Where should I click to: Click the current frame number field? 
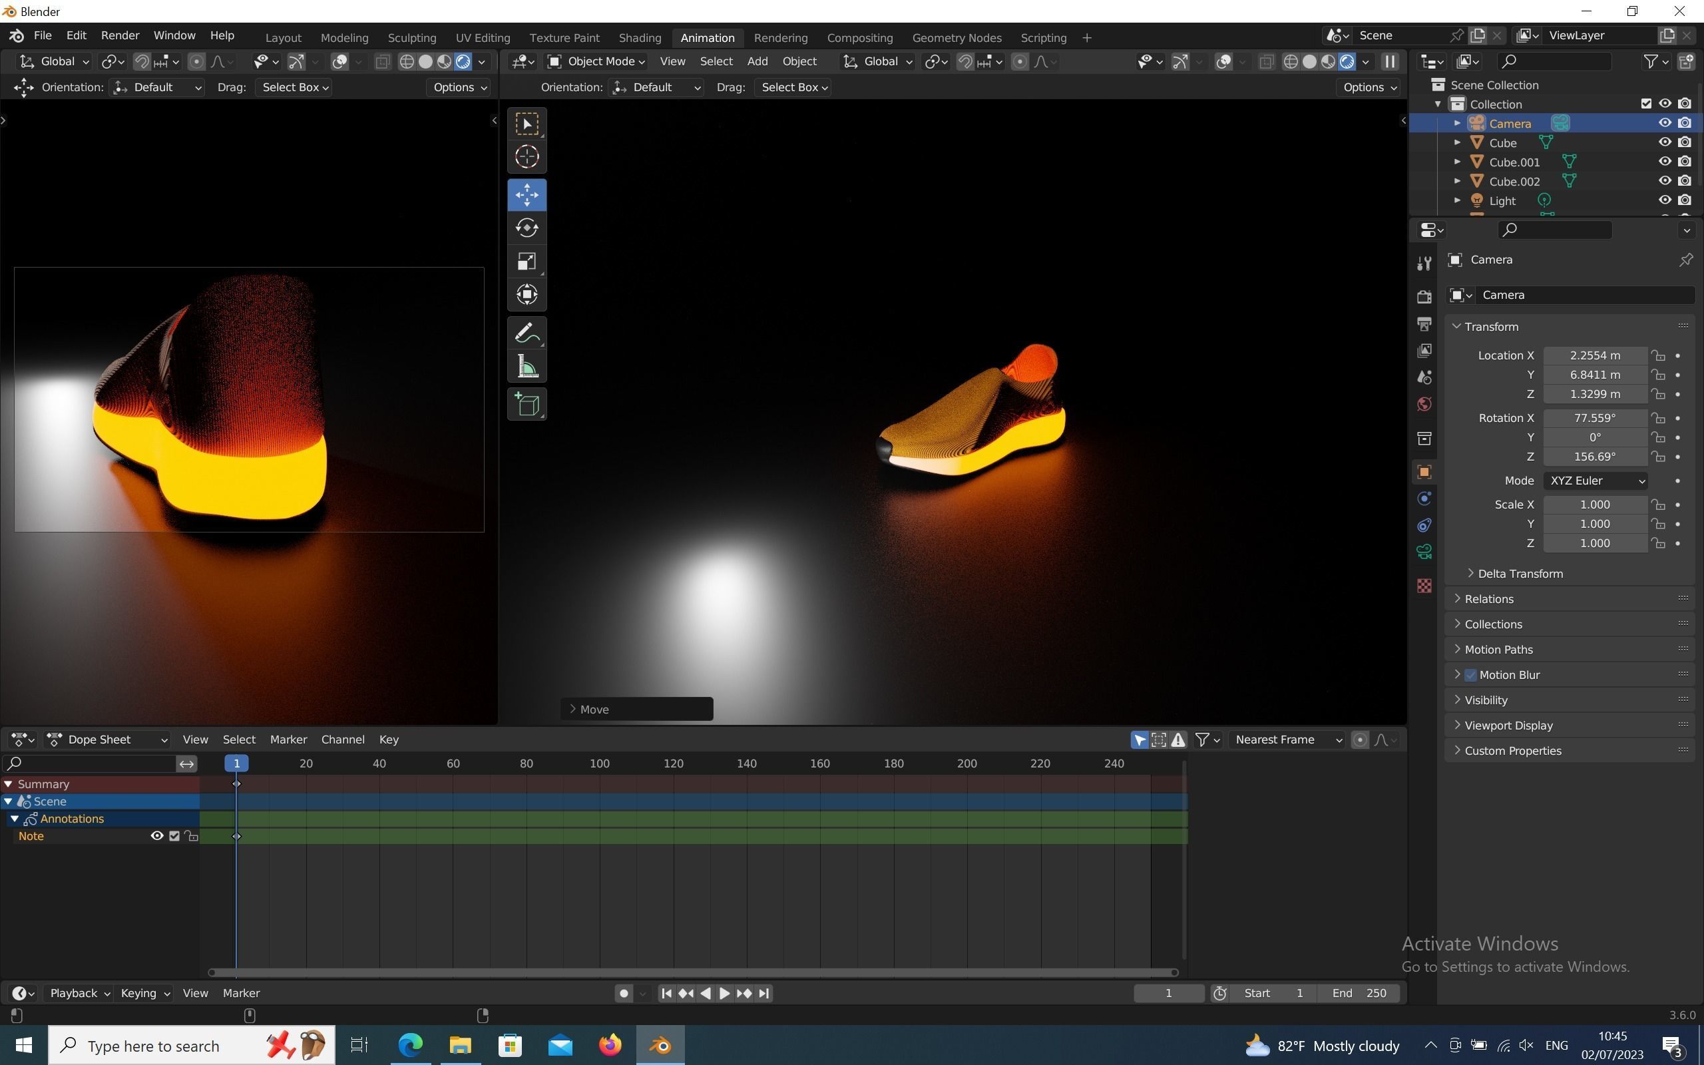1169,993
